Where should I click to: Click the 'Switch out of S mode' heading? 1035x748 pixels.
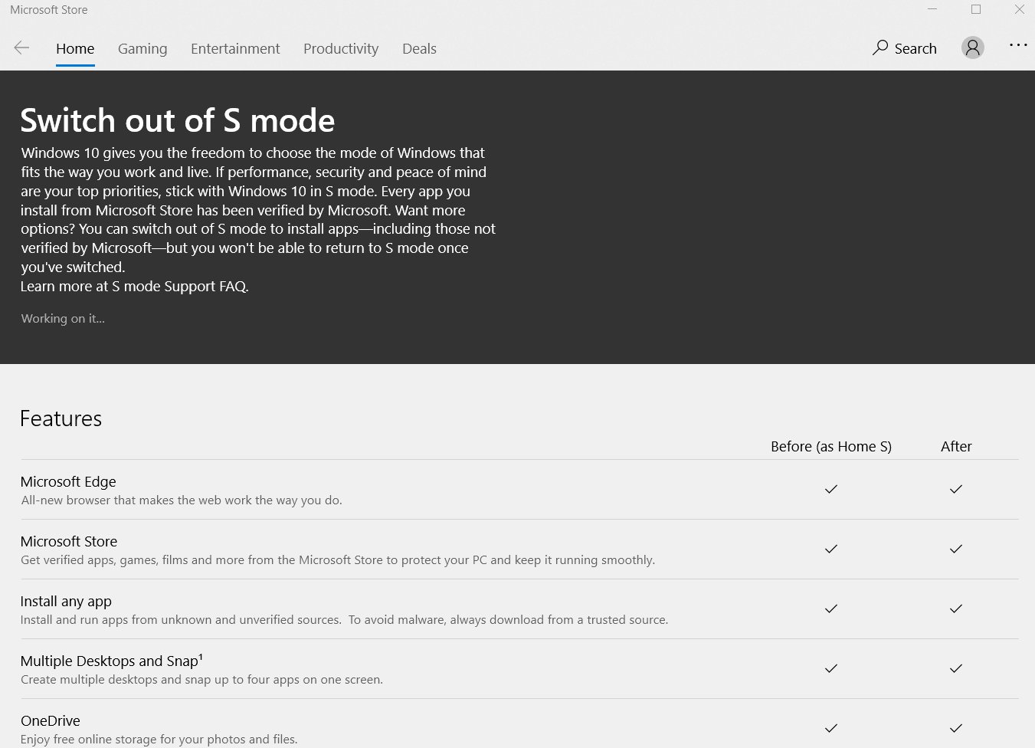pos(178,120)
